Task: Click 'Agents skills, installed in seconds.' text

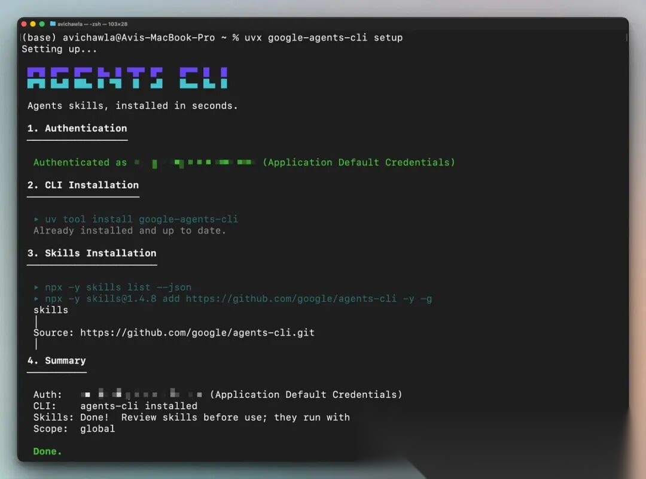Action: (133, 105)
